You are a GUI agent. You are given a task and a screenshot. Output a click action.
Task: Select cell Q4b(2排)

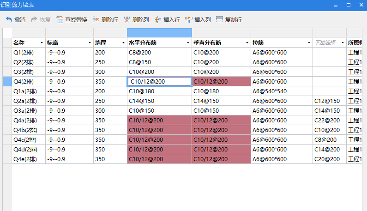pos(29,130)
